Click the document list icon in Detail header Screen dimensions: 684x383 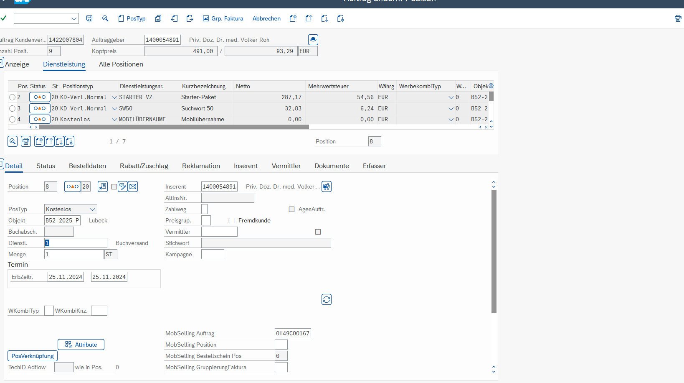(x=103, y=186)
